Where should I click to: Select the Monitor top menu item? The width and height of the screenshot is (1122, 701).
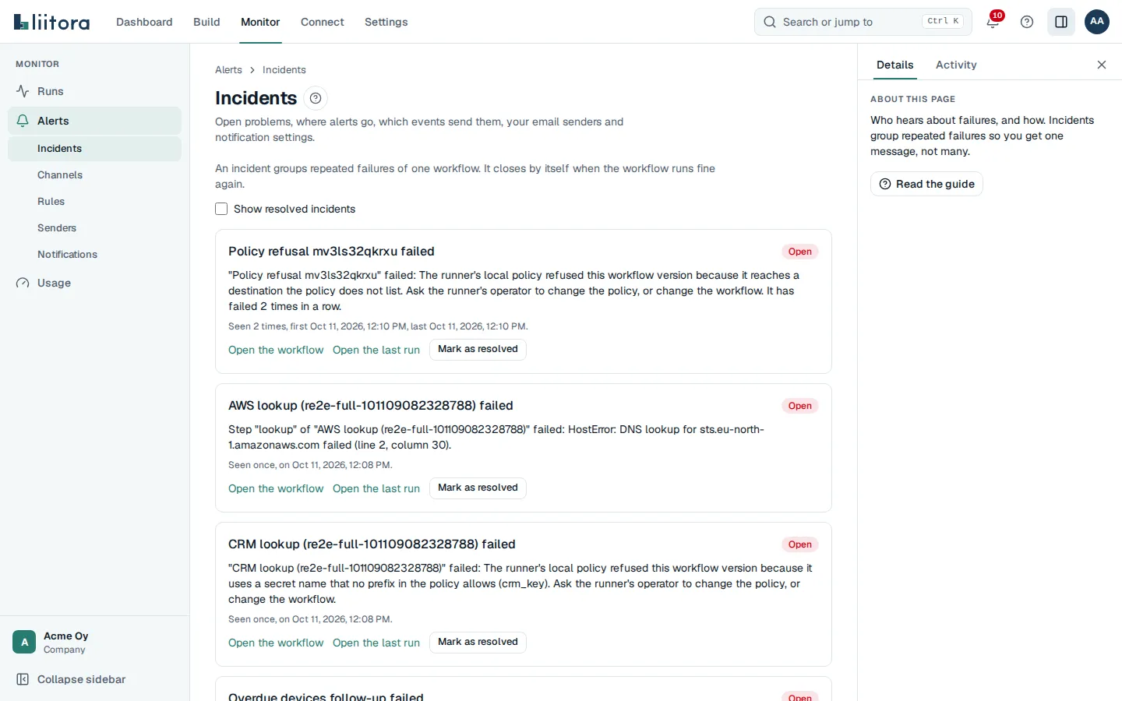click(260, 22)
